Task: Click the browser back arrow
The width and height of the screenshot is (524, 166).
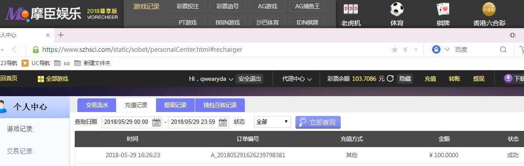Action: pos(14,50)
